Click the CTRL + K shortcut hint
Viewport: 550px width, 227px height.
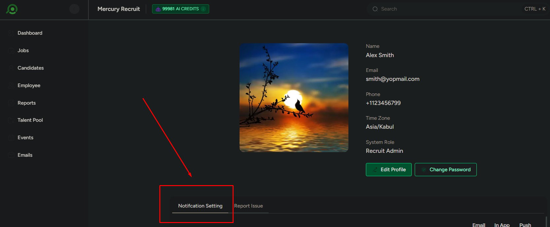click(535, 9)
